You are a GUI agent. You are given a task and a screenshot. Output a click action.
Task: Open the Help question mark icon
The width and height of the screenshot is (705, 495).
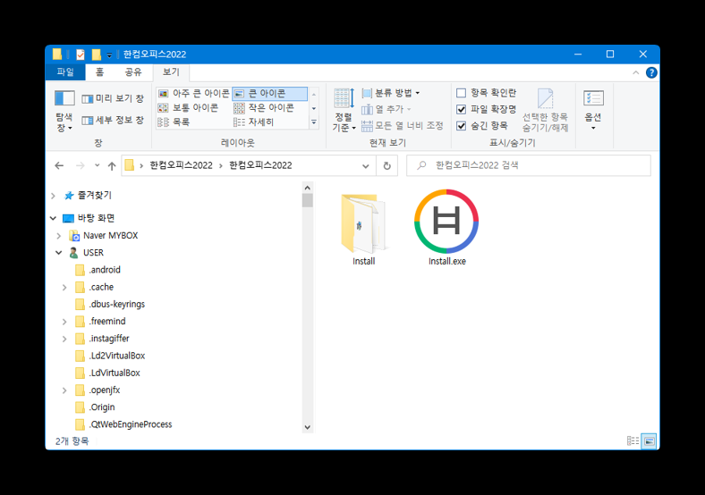[651, 72]
